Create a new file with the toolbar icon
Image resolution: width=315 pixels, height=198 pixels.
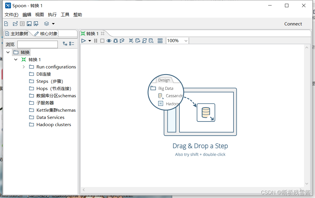click(x=6, y=24)
